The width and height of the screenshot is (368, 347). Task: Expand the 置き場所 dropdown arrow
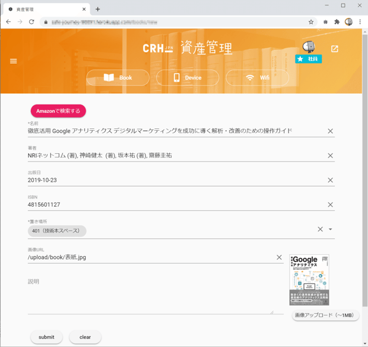pos(330,229)
